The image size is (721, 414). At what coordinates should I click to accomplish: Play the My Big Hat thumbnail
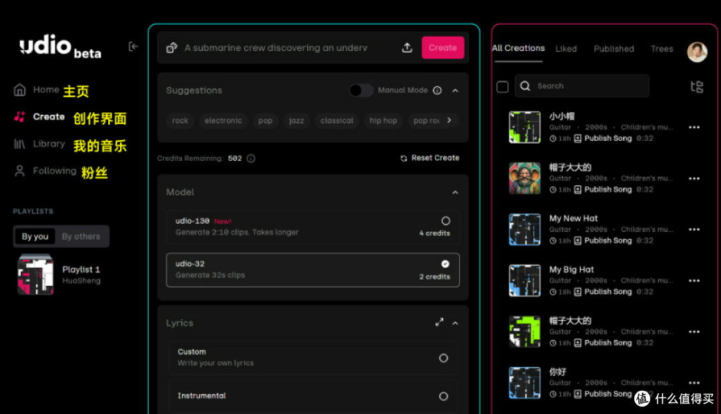pos(525,280)
